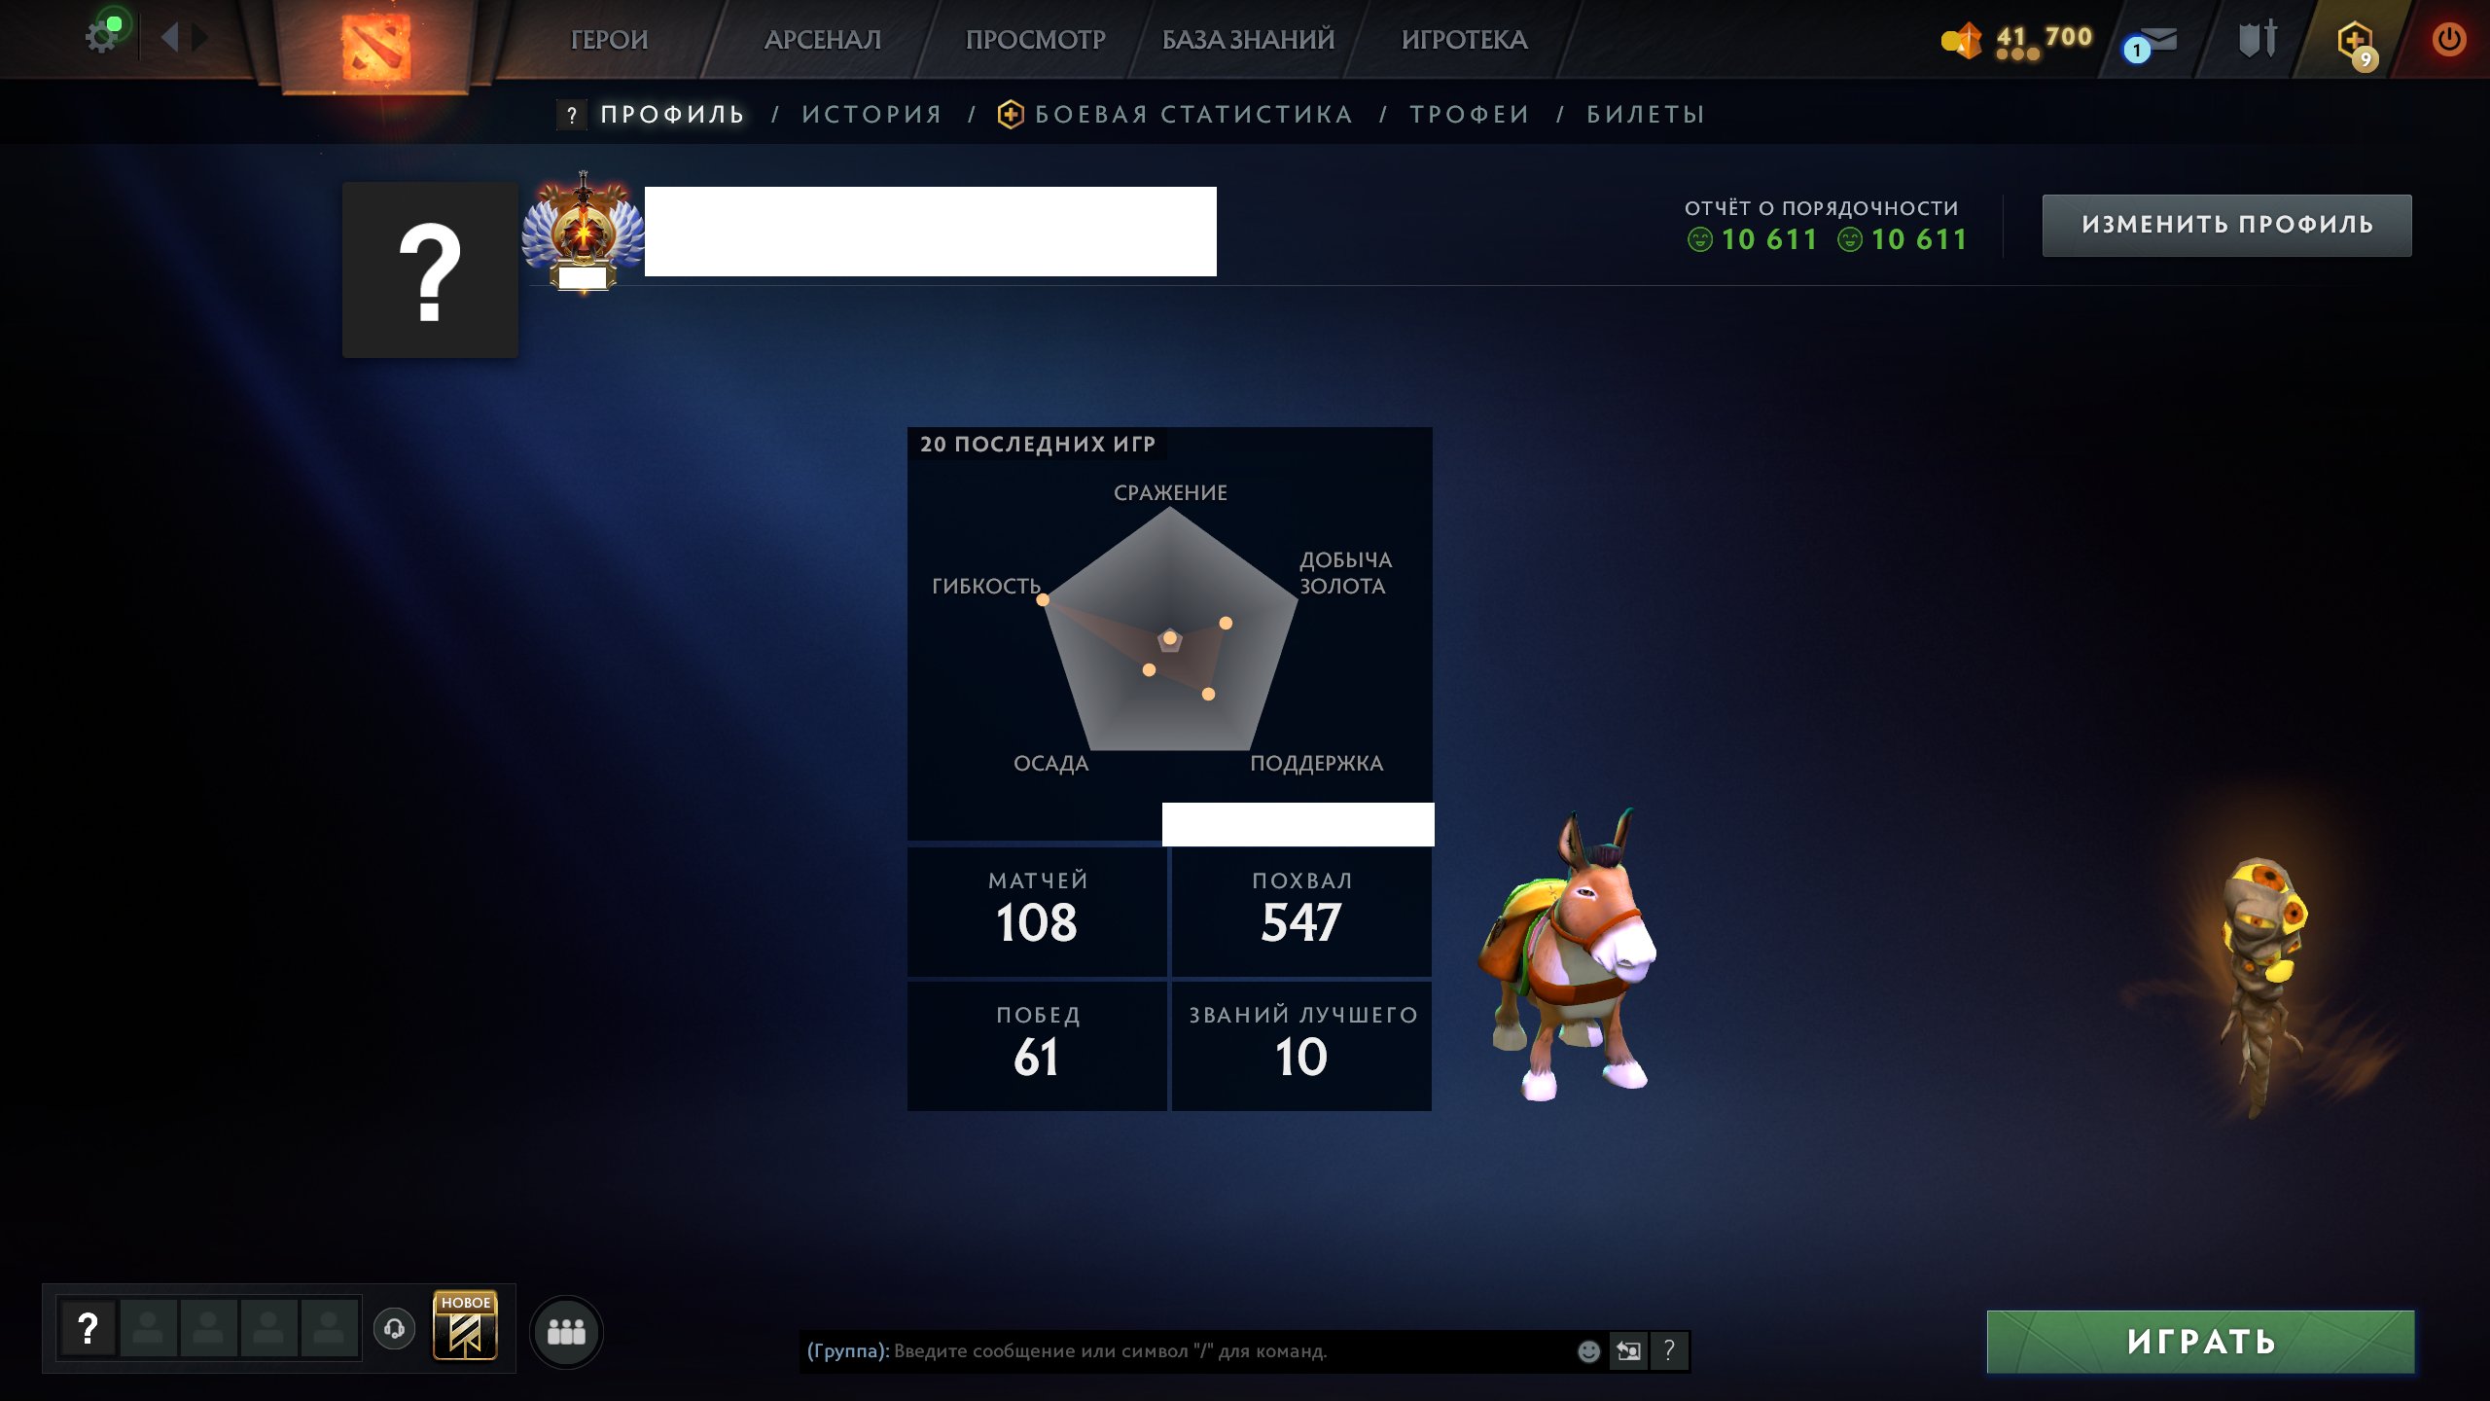
Task: Open the mail notifications envelope icon
Action: coord(2149,43)
